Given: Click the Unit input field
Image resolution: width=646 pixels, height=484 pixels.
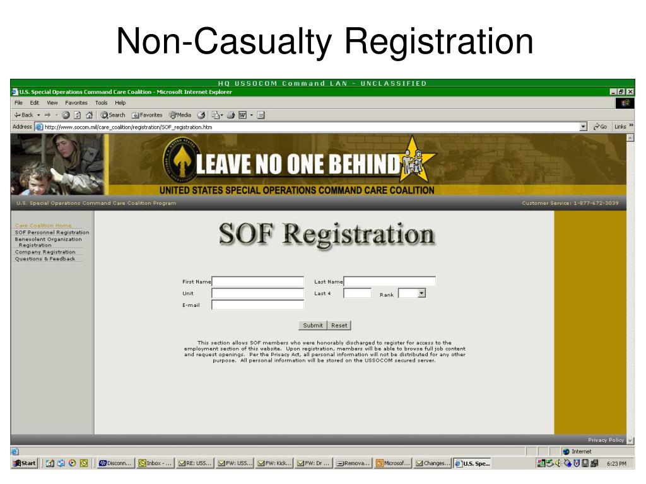Looking at the screenshot, I should click(258, 293).
